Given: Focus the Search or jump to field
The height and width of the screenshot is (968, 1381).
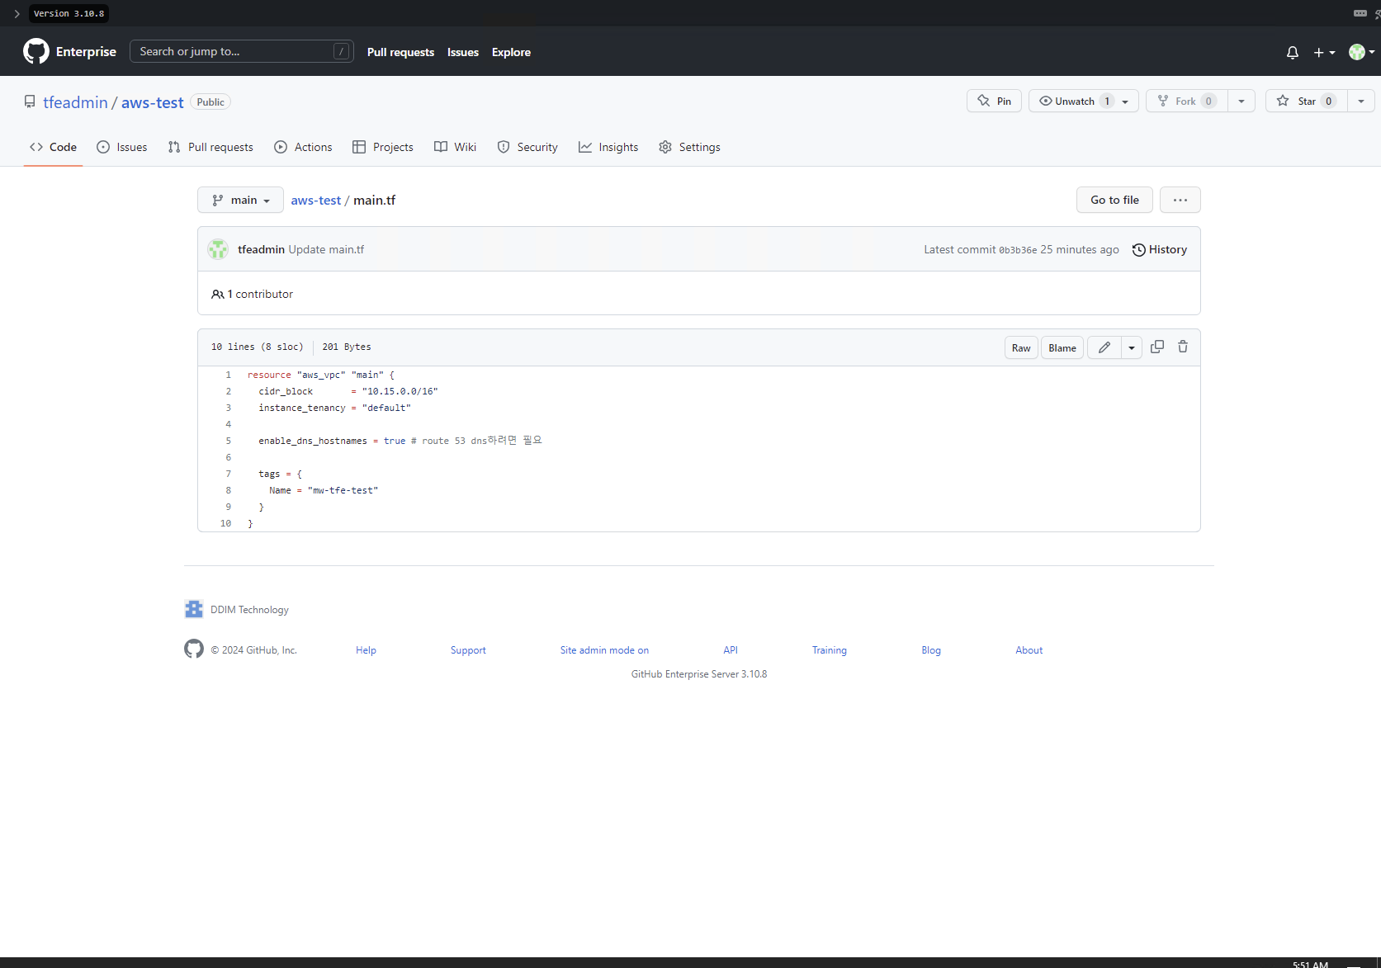Looking at the screenshot, I should 242,51.
